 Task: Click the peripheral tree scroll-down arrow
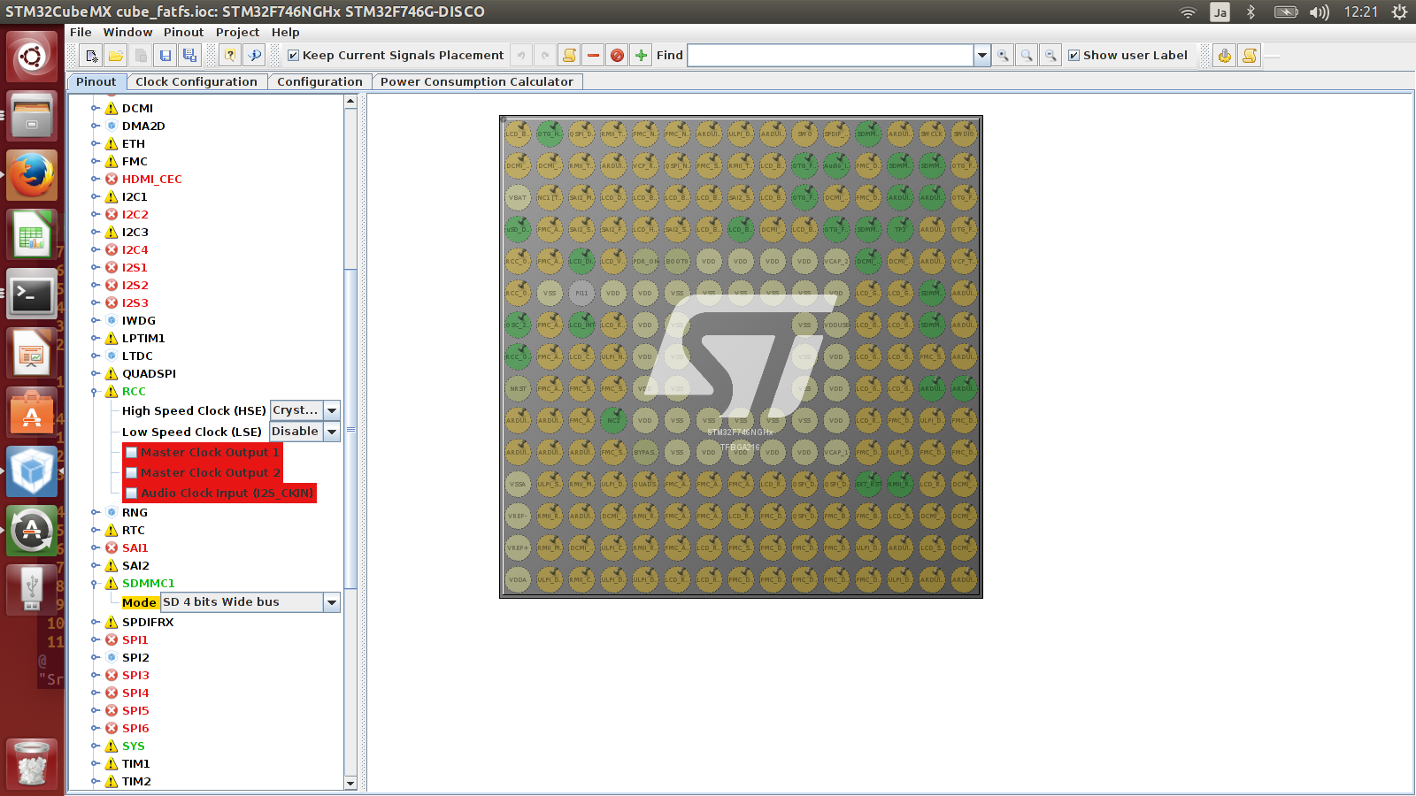[350, 783]
